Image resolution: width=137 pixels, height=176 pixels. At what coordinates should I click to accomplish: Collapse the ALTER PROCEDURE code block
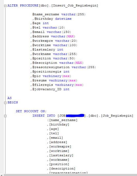pos(5,6)
